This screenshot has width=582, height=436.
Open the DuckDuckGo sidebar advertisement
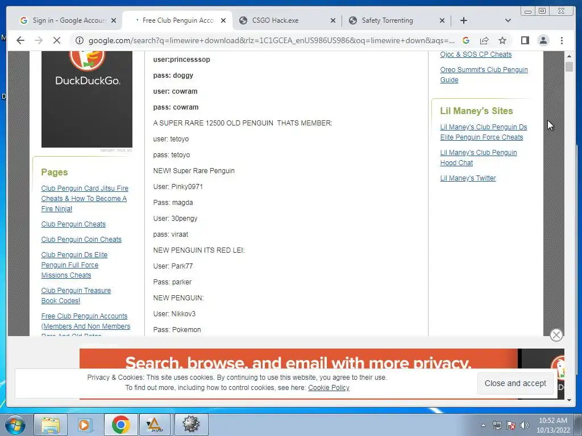coord(87,99)
